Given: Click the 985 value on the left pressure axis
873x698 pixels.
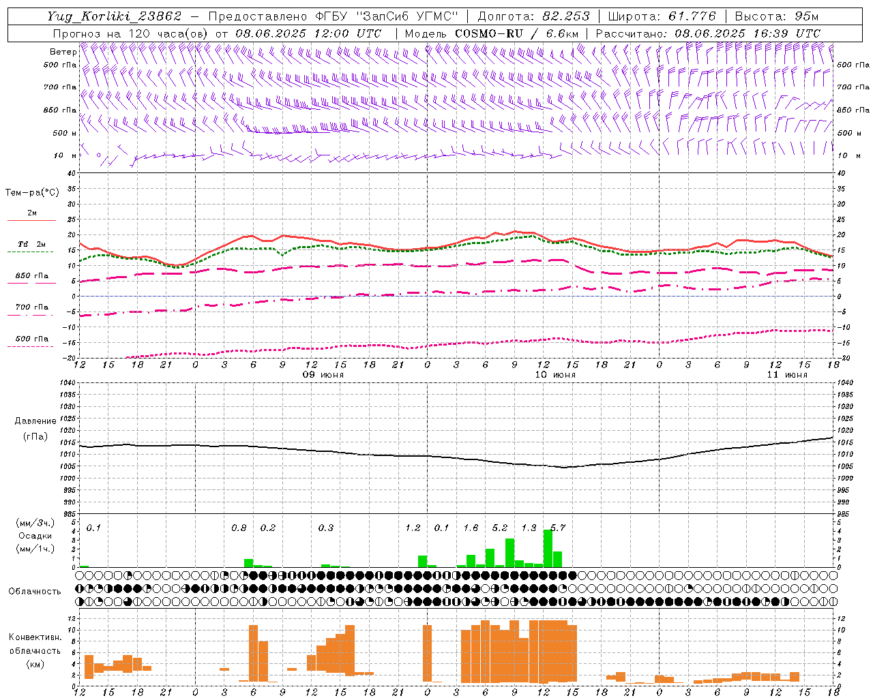Looking at the screenshot, I should [68, 514].
